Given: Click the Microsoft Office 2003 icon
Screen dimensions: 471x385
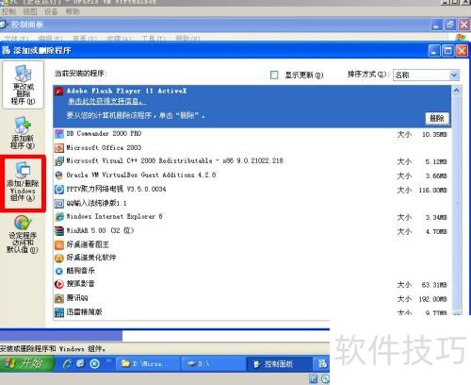Looking at the screenshot, I should coord(59,148).
